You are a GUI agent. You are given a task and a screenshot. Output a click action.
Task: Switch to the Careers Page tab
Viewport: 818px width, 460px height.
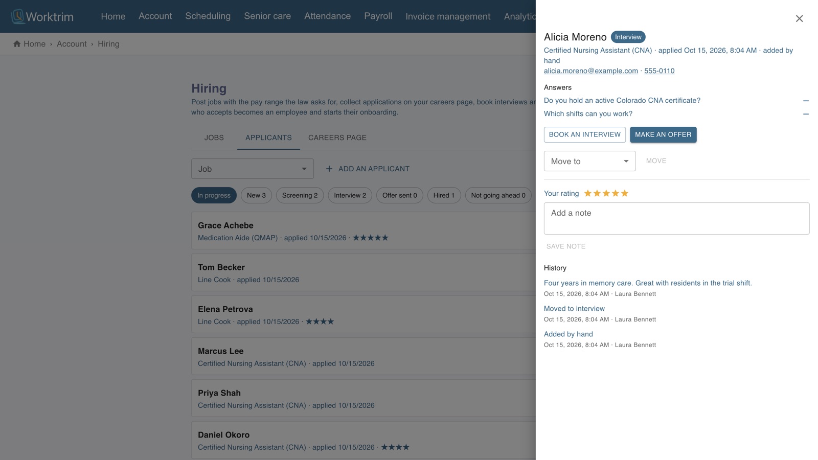(337, 137)
